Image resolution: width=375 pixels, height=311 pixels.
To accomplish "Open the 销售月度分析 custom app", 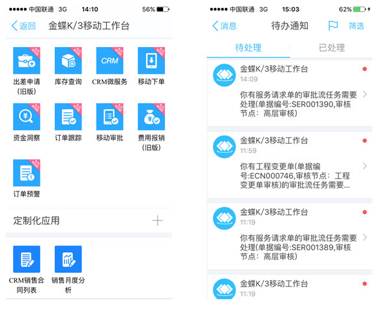I will click(x=68, y=259).
